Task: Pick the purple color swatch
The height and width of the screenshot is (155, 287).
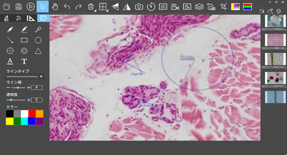Action: point(40,121)
